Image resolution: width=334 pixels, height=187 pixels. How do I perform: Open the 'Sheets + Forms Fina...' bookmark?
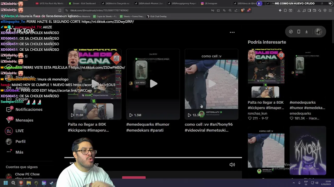132,16
